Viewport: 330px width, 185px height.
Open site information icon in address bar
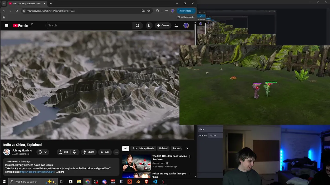coord(24,11)
